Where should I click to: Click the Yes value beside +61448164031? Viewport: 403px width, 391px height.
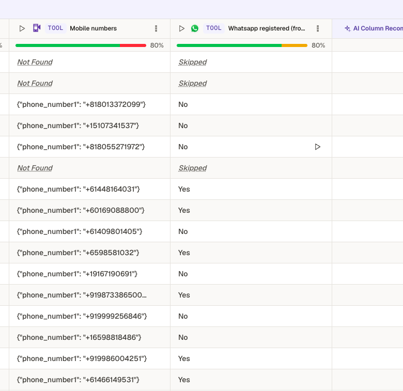click(184, 189)
